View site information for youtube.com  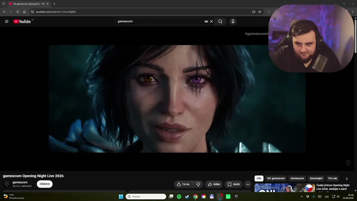[32, 12]
